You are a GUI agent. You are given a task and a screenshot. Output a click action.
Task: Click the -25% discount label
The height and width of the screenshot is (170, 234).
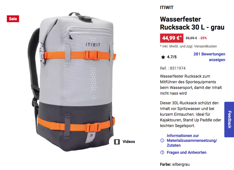coord(203,38)
